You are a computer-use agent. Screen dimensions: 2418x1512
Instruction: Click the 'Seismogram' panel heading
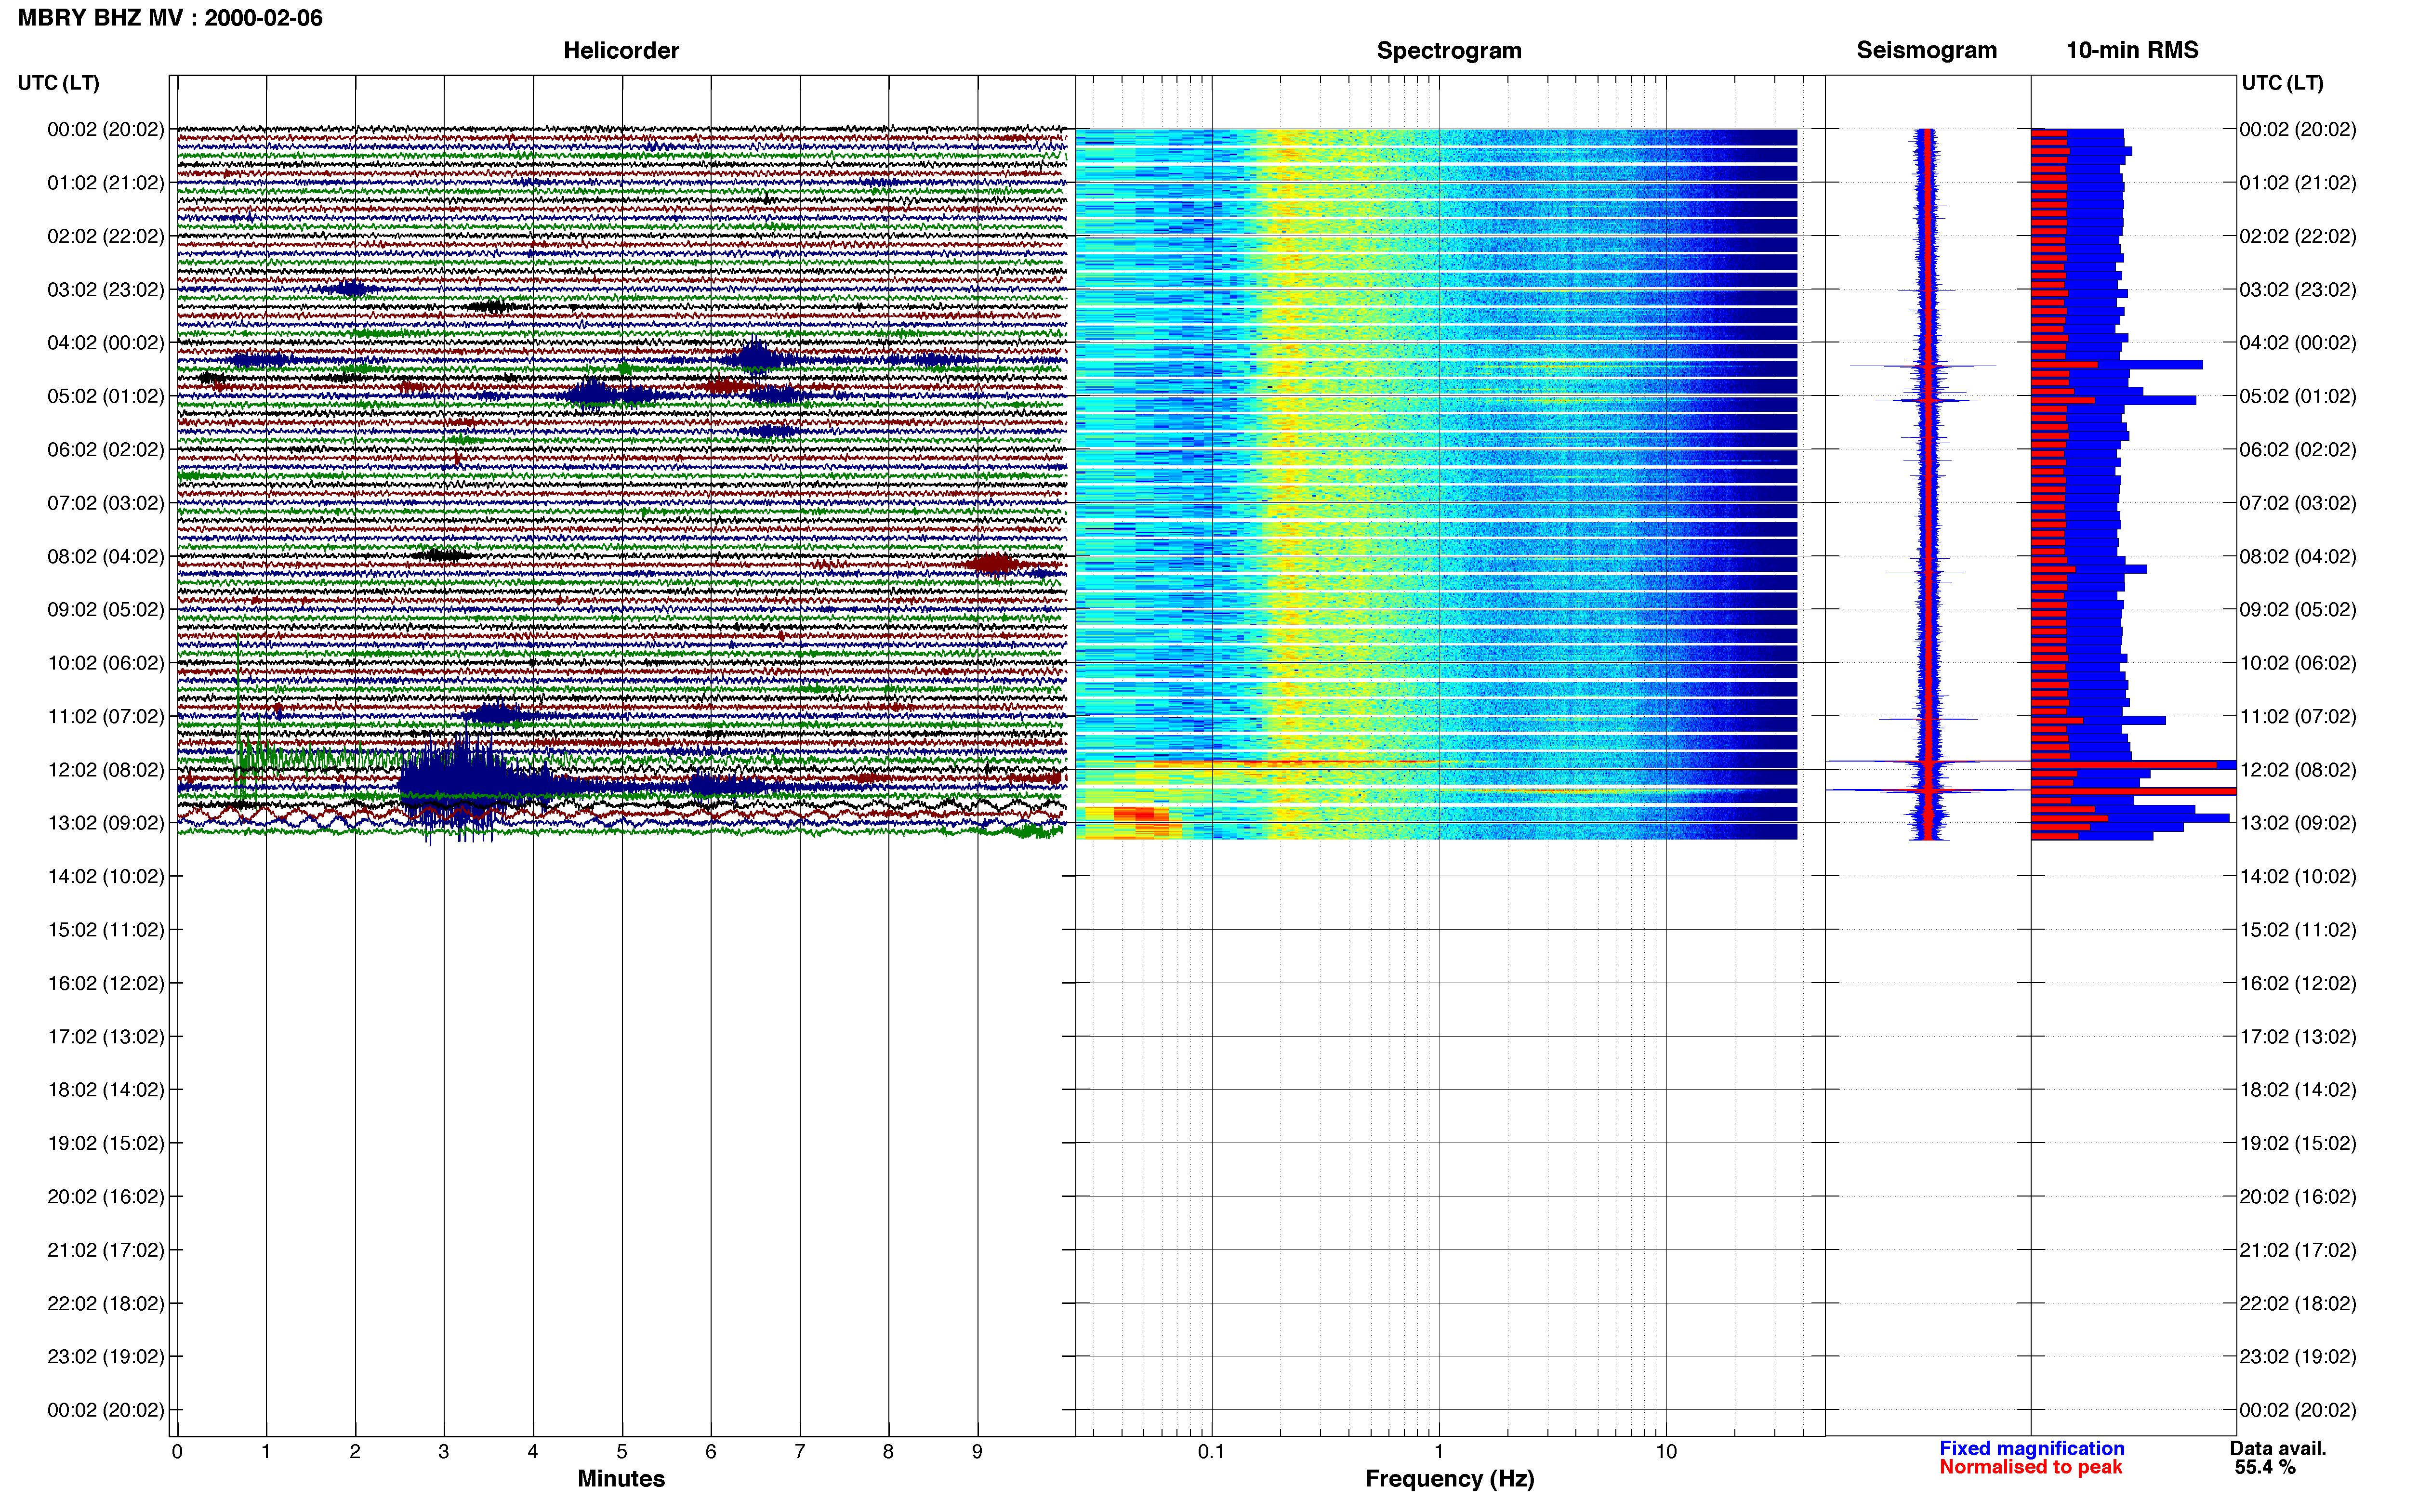1926,50
